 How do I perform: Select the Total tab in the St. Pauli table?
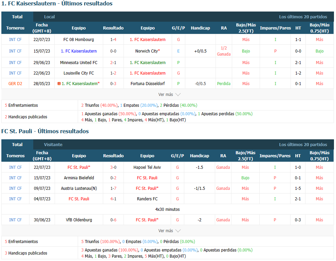17,144
